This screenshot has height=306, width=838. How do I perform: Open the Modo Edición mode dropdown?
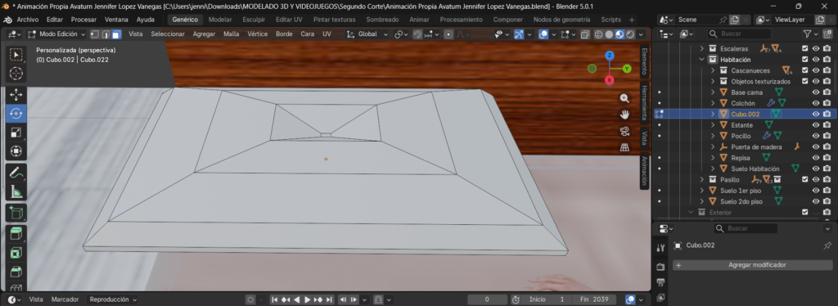click(56, 34)
